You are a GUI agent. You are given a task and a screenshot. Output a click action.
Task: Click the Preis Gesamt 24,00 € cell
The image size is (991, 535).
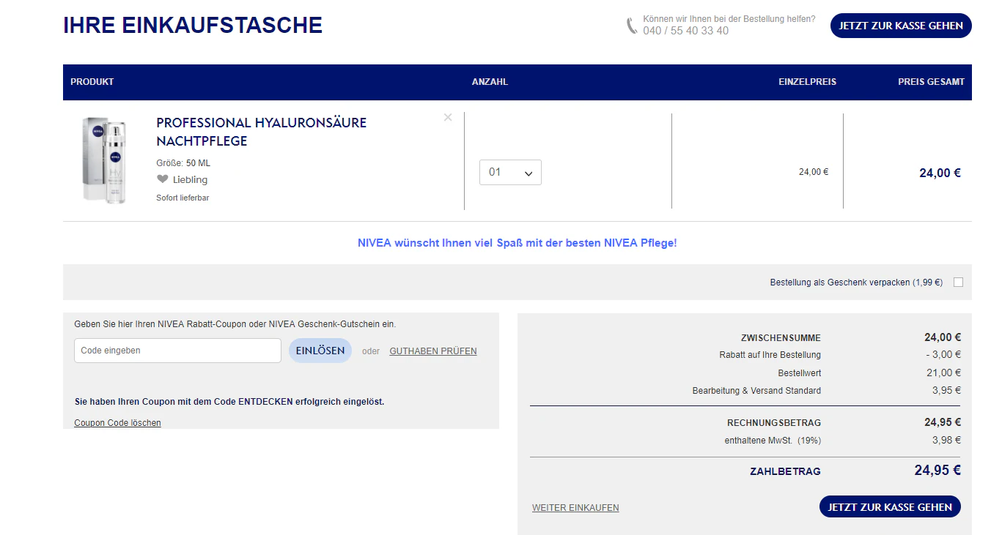[940, 173]
